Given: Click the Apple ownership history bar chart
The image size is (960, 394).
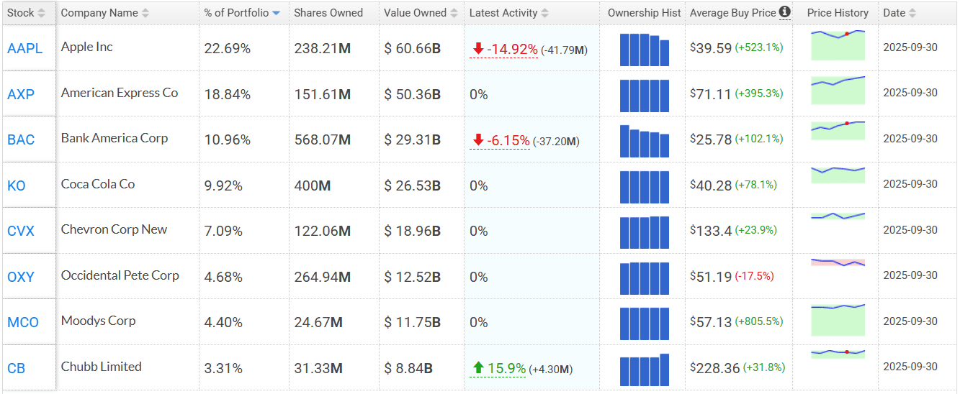Looking at the screenshot, I should point(644,50).
